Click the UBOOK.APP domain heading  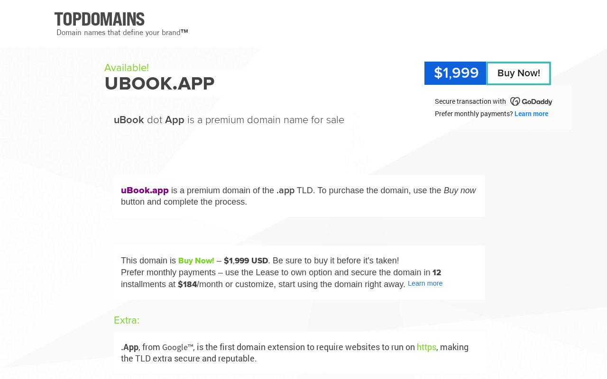[x=159, y=84]
